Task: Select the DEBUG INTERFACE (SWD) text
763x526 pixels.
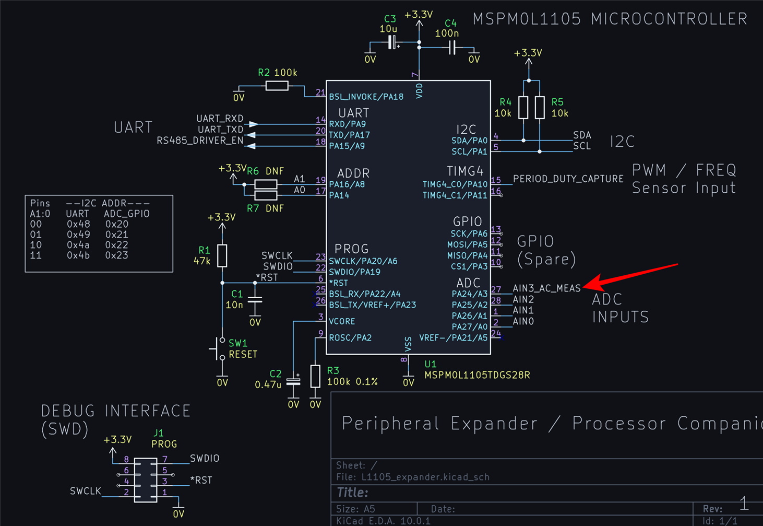Action: tap(115, 420)
